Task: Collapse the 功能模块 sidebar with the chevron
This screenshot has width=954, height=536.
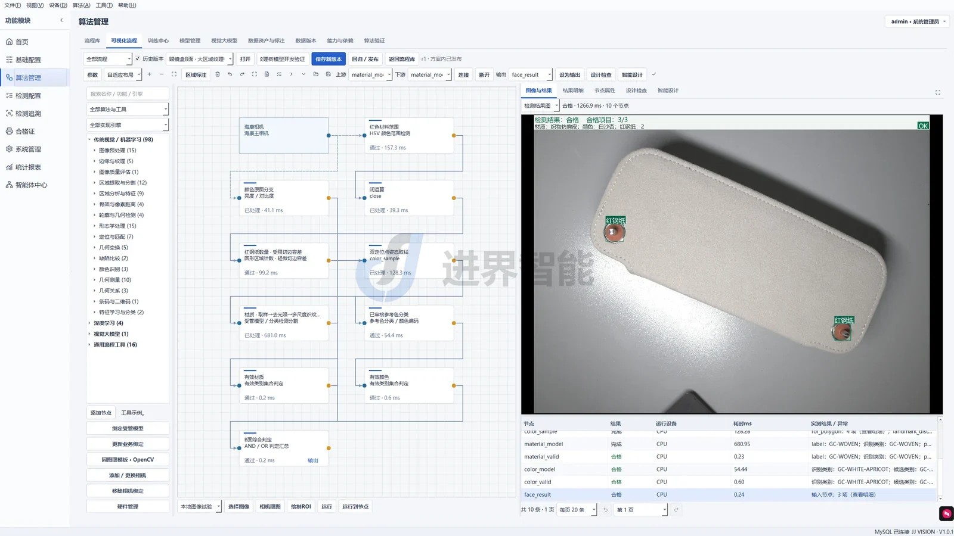Action: pos(61,20)
